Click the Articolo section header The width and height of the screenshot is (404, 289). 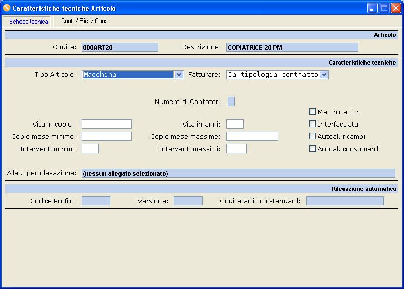click(201, 35)
